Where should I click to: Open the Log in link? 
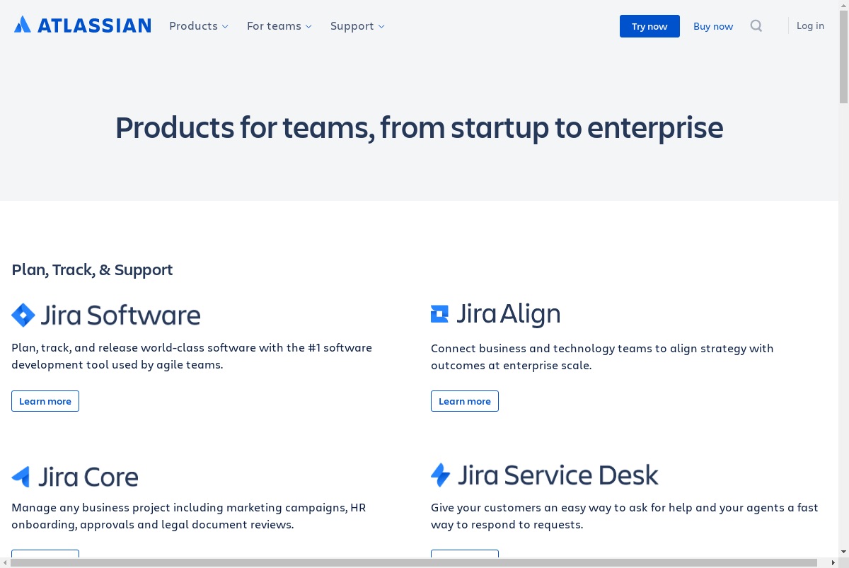810,25
